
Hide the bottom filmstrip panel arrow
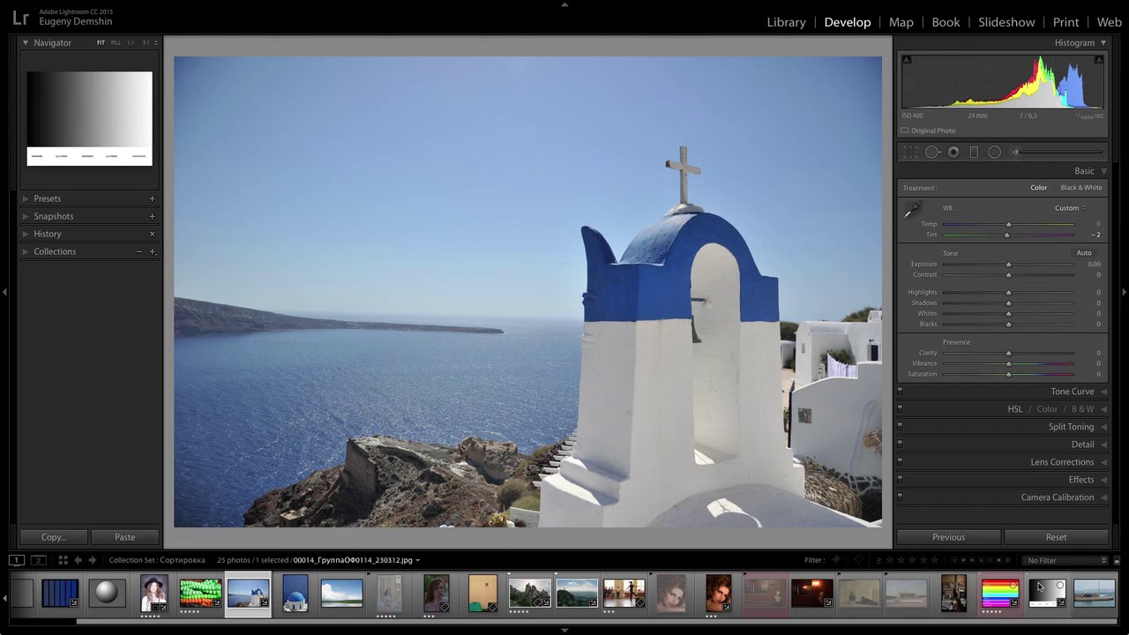[564, 631]
